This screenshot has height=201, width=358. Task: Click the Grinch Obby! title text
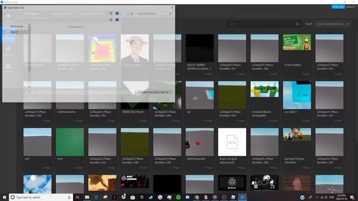293,65
